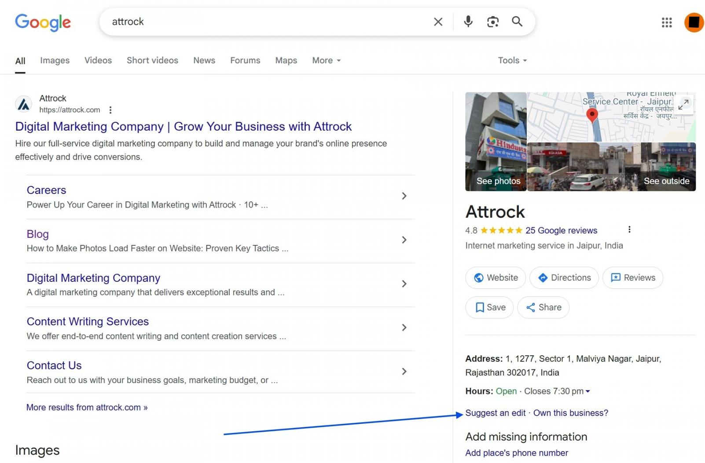
Task: Expand the Careers sitelink chevron
Action: pyautogui.click(x=404, y=196)
